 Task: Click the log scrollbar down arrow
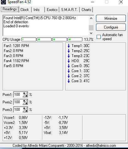91,33
